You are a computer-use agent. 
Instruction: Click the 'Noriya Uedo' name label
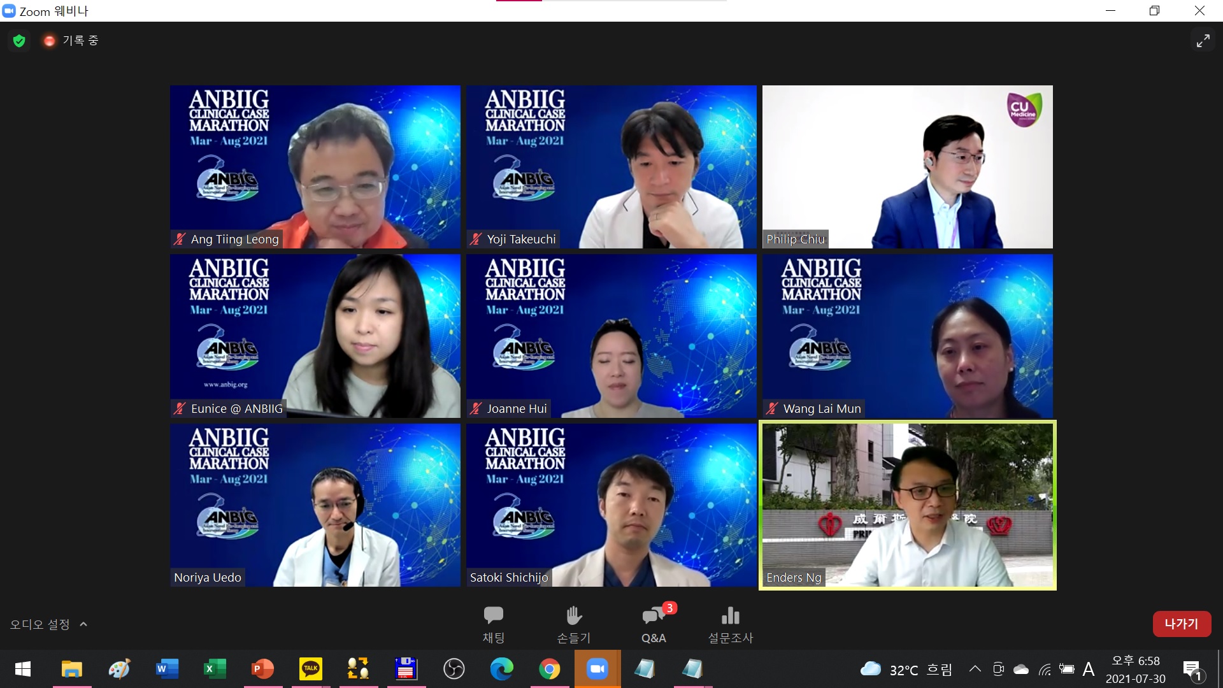[x=208, y=578]
